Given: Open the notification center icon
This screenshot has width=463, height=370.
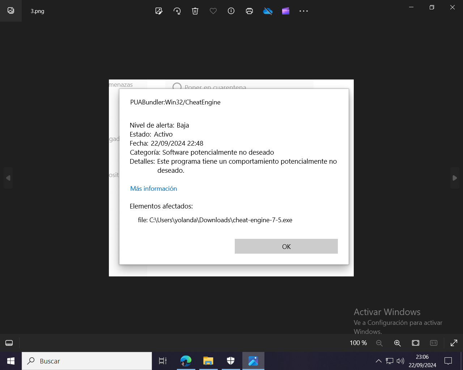Looking at the screenshot, I should (x=448, y=361).
